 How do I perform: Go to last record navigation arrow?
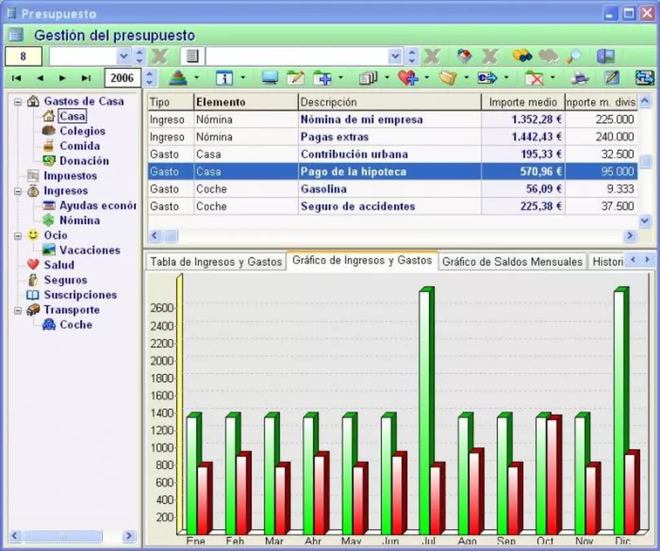pos(86,78)
